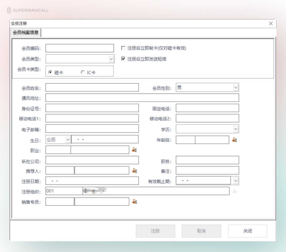Uncheck 注册后立即发送短信 checkbox
The image size is (286, 252).
pos(123,59)
